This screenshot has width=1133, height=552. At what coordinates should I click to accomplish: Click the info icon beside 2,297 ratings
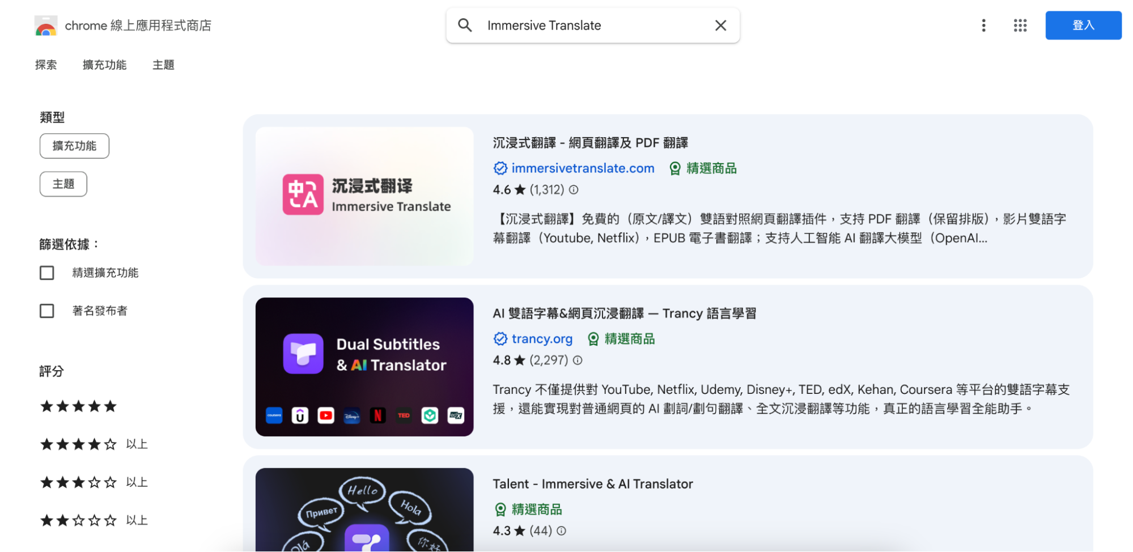tap(578, 360)
